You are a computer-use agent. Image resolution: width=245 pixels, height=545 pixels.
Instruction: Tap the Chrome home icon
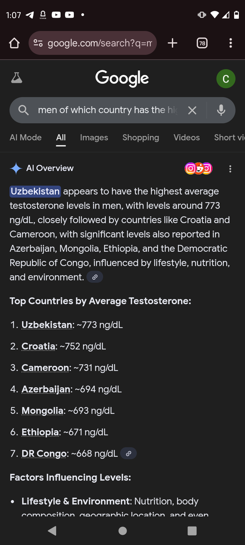(x=14, y=43)
